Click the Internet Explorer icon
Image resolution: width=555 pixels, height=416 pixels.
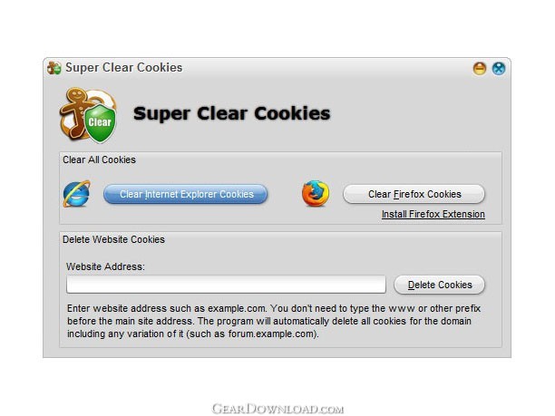[77, 193]
